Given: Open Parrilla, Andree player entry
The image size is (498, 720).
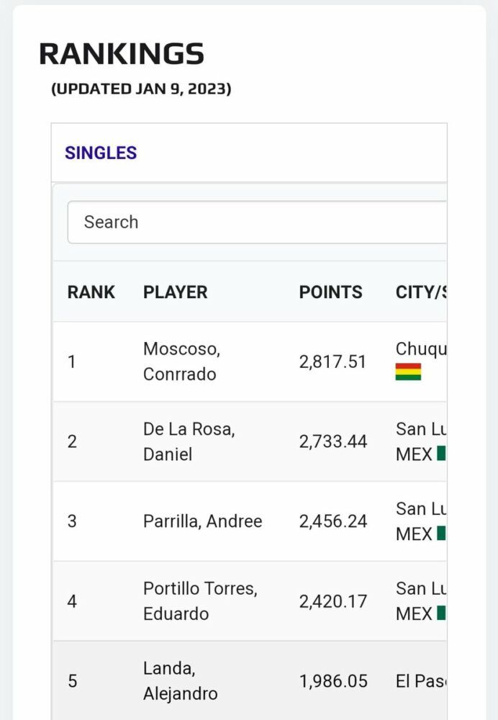Looking at the screenshot, I should tap(202, 521).
